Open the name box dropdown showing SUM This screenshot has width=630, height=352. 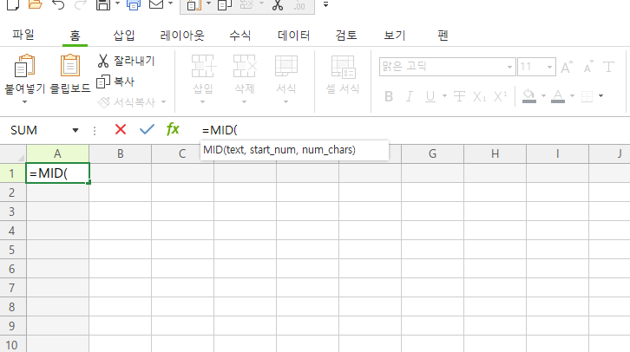(x=75, y=130)
